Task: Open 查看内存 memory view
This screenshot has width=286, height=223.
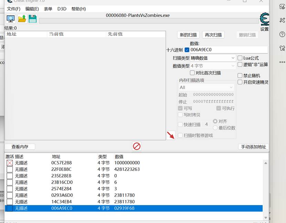Action: pos(20,147)
